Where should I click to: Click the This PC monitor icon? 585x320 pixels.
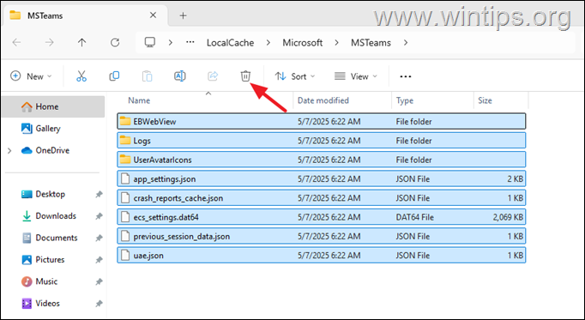(x=150, y=42)
